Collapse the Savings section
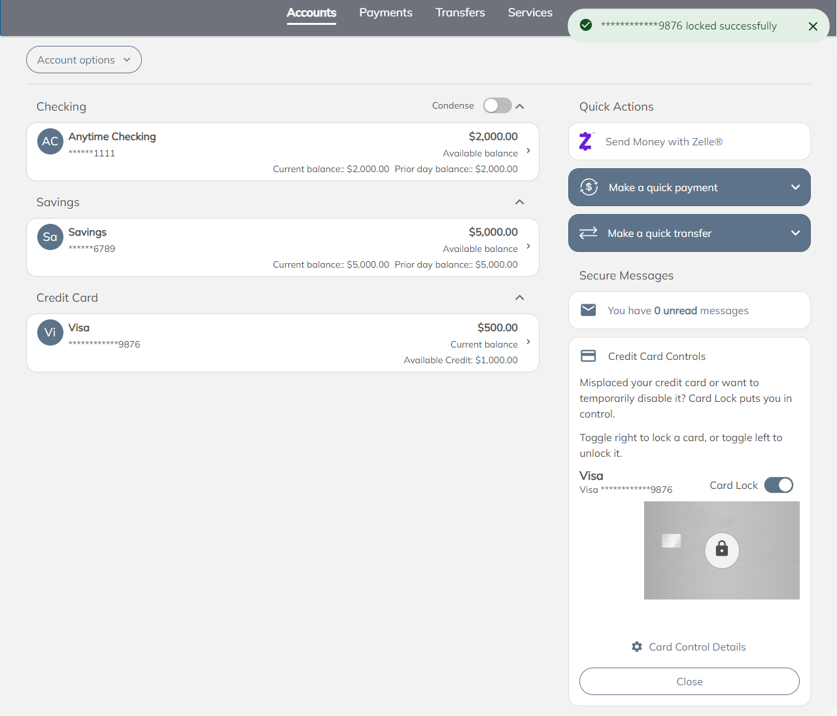This screenshot has height=716, width=837. [520, 202]
